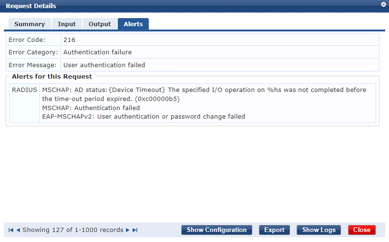The width and height of the screenshot is (389, 242).
Task: Advance to the next record
Action: point(128,230)
